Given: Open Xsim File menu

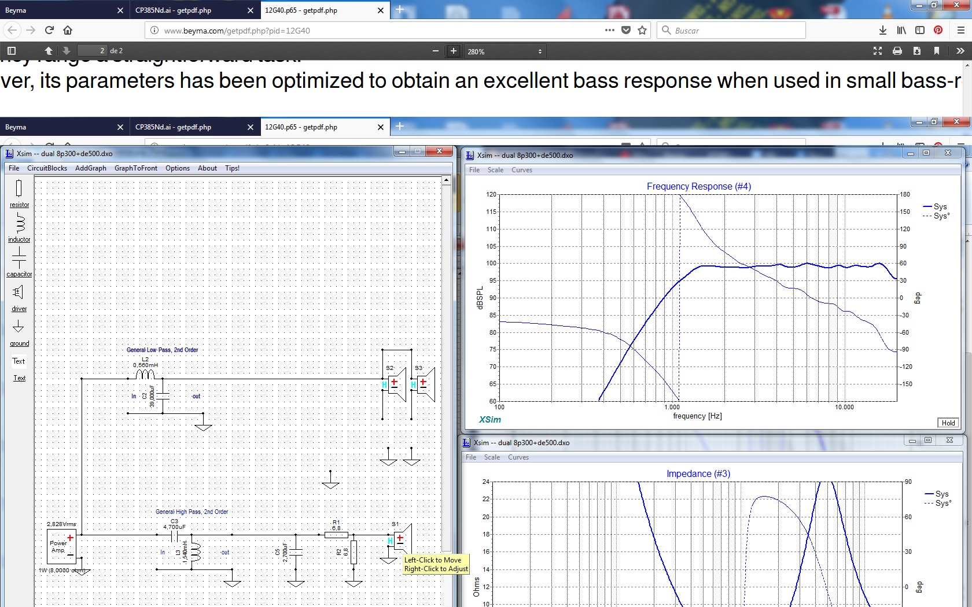Looking at the screenshot, I should tap(14, 168).
